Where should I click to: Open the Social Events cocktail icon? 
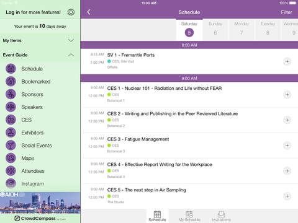11,146
